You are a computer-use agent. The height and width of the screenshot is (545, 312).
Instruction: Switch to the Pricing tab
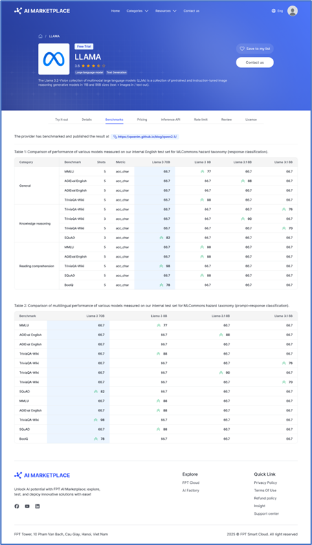pos(142,120)
